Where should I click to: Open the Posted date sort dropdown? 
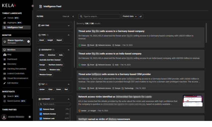pyautogui.click(x=130, y=16)
